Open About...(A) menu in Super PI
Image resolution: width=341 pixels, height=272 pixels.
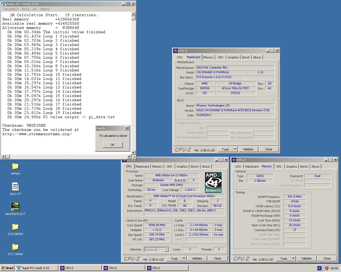pos(29,9)
